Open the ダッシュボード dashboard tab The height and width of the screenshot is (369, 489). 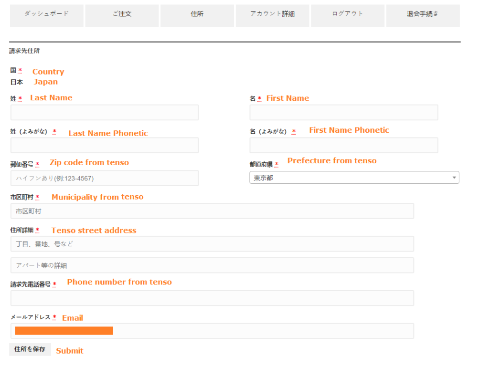(x=46, y=14)
